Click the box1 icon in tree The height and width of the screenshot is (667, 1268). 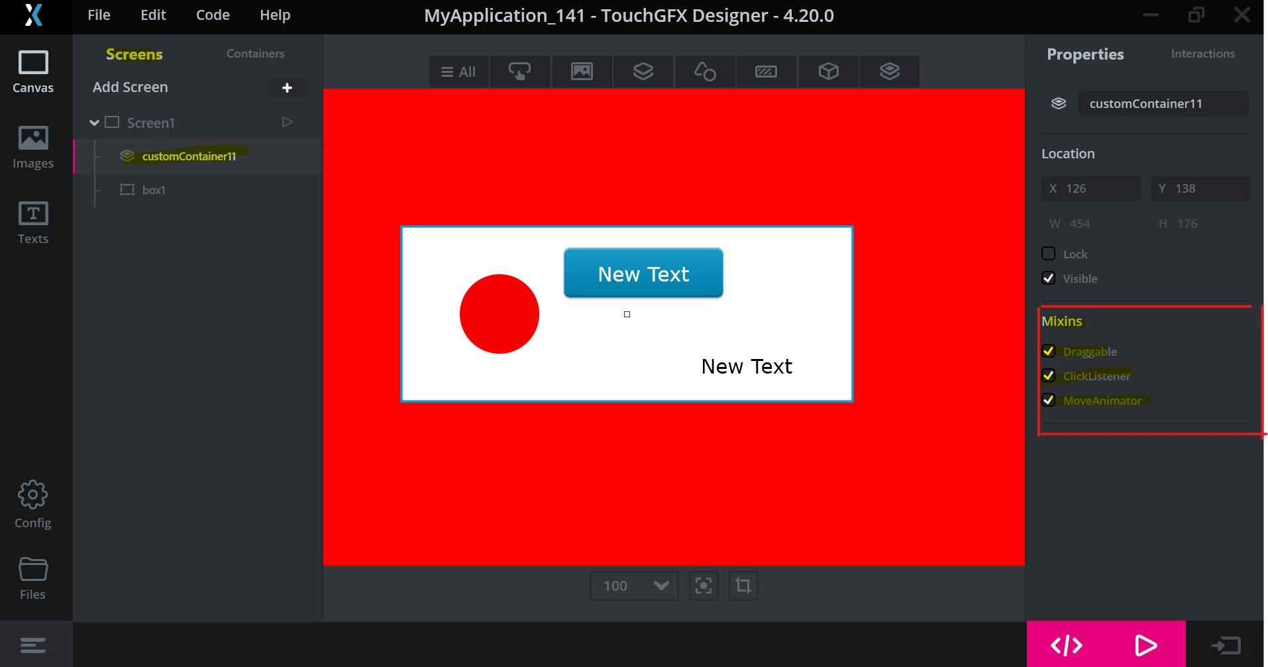point(127,189)
